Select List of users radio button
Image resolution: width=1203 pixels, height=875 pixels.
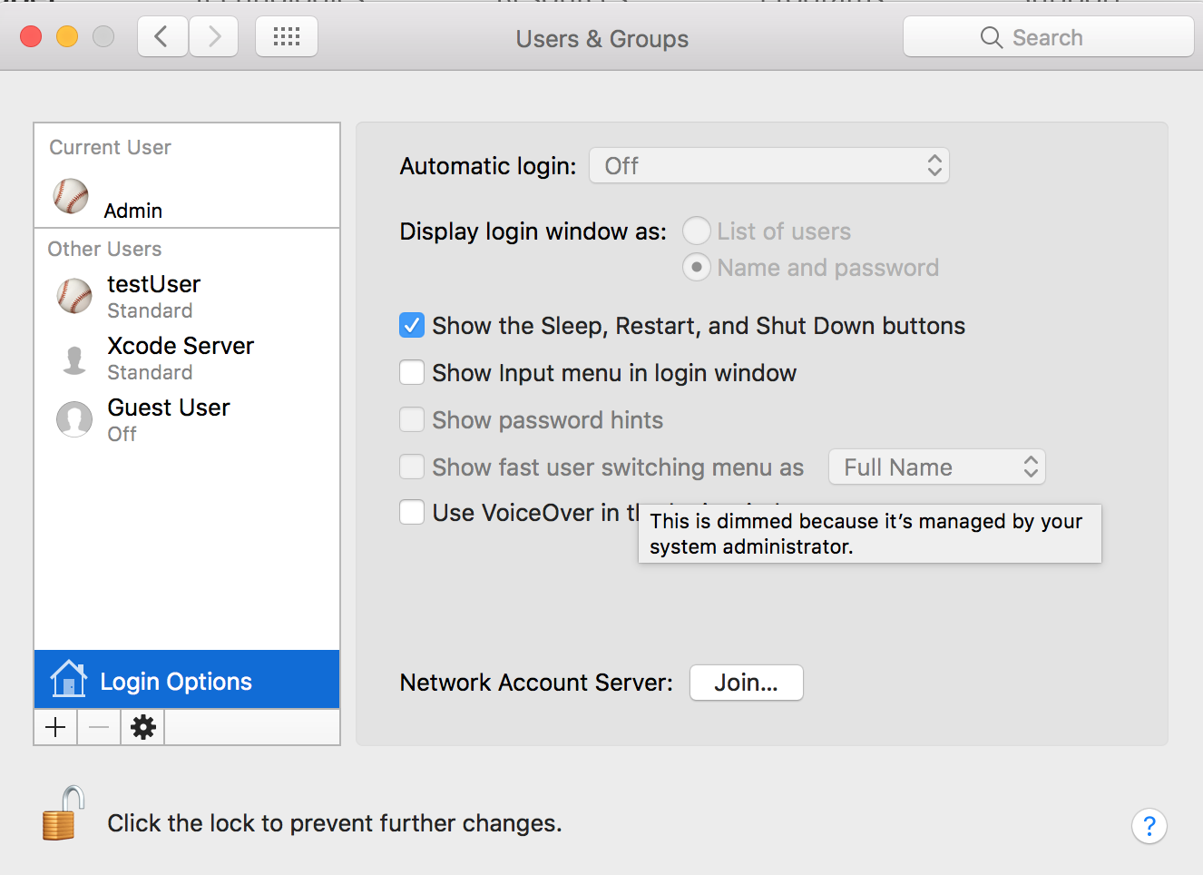696,231
